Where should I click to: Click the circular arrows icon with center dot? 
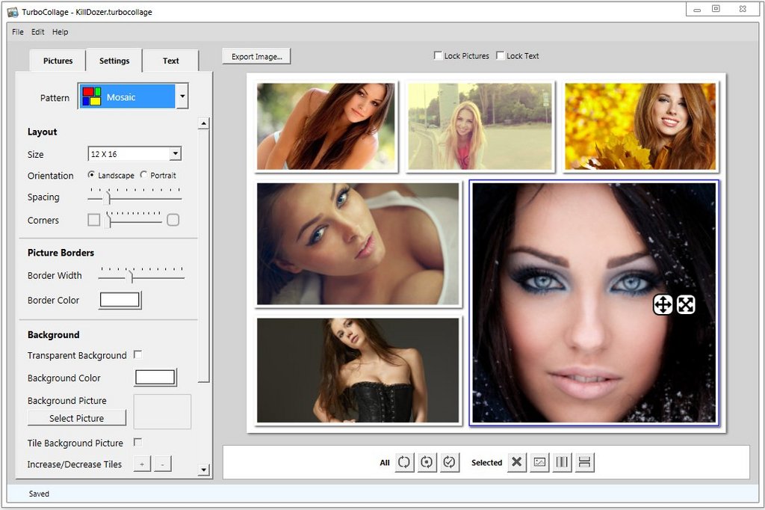[x=427, y=462]
